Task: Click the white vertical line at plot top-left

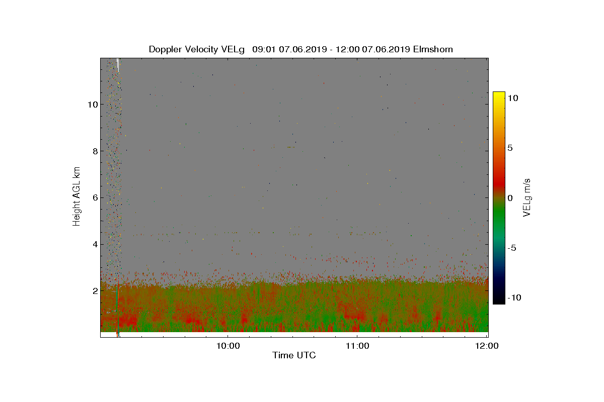Action: [117, 65]
